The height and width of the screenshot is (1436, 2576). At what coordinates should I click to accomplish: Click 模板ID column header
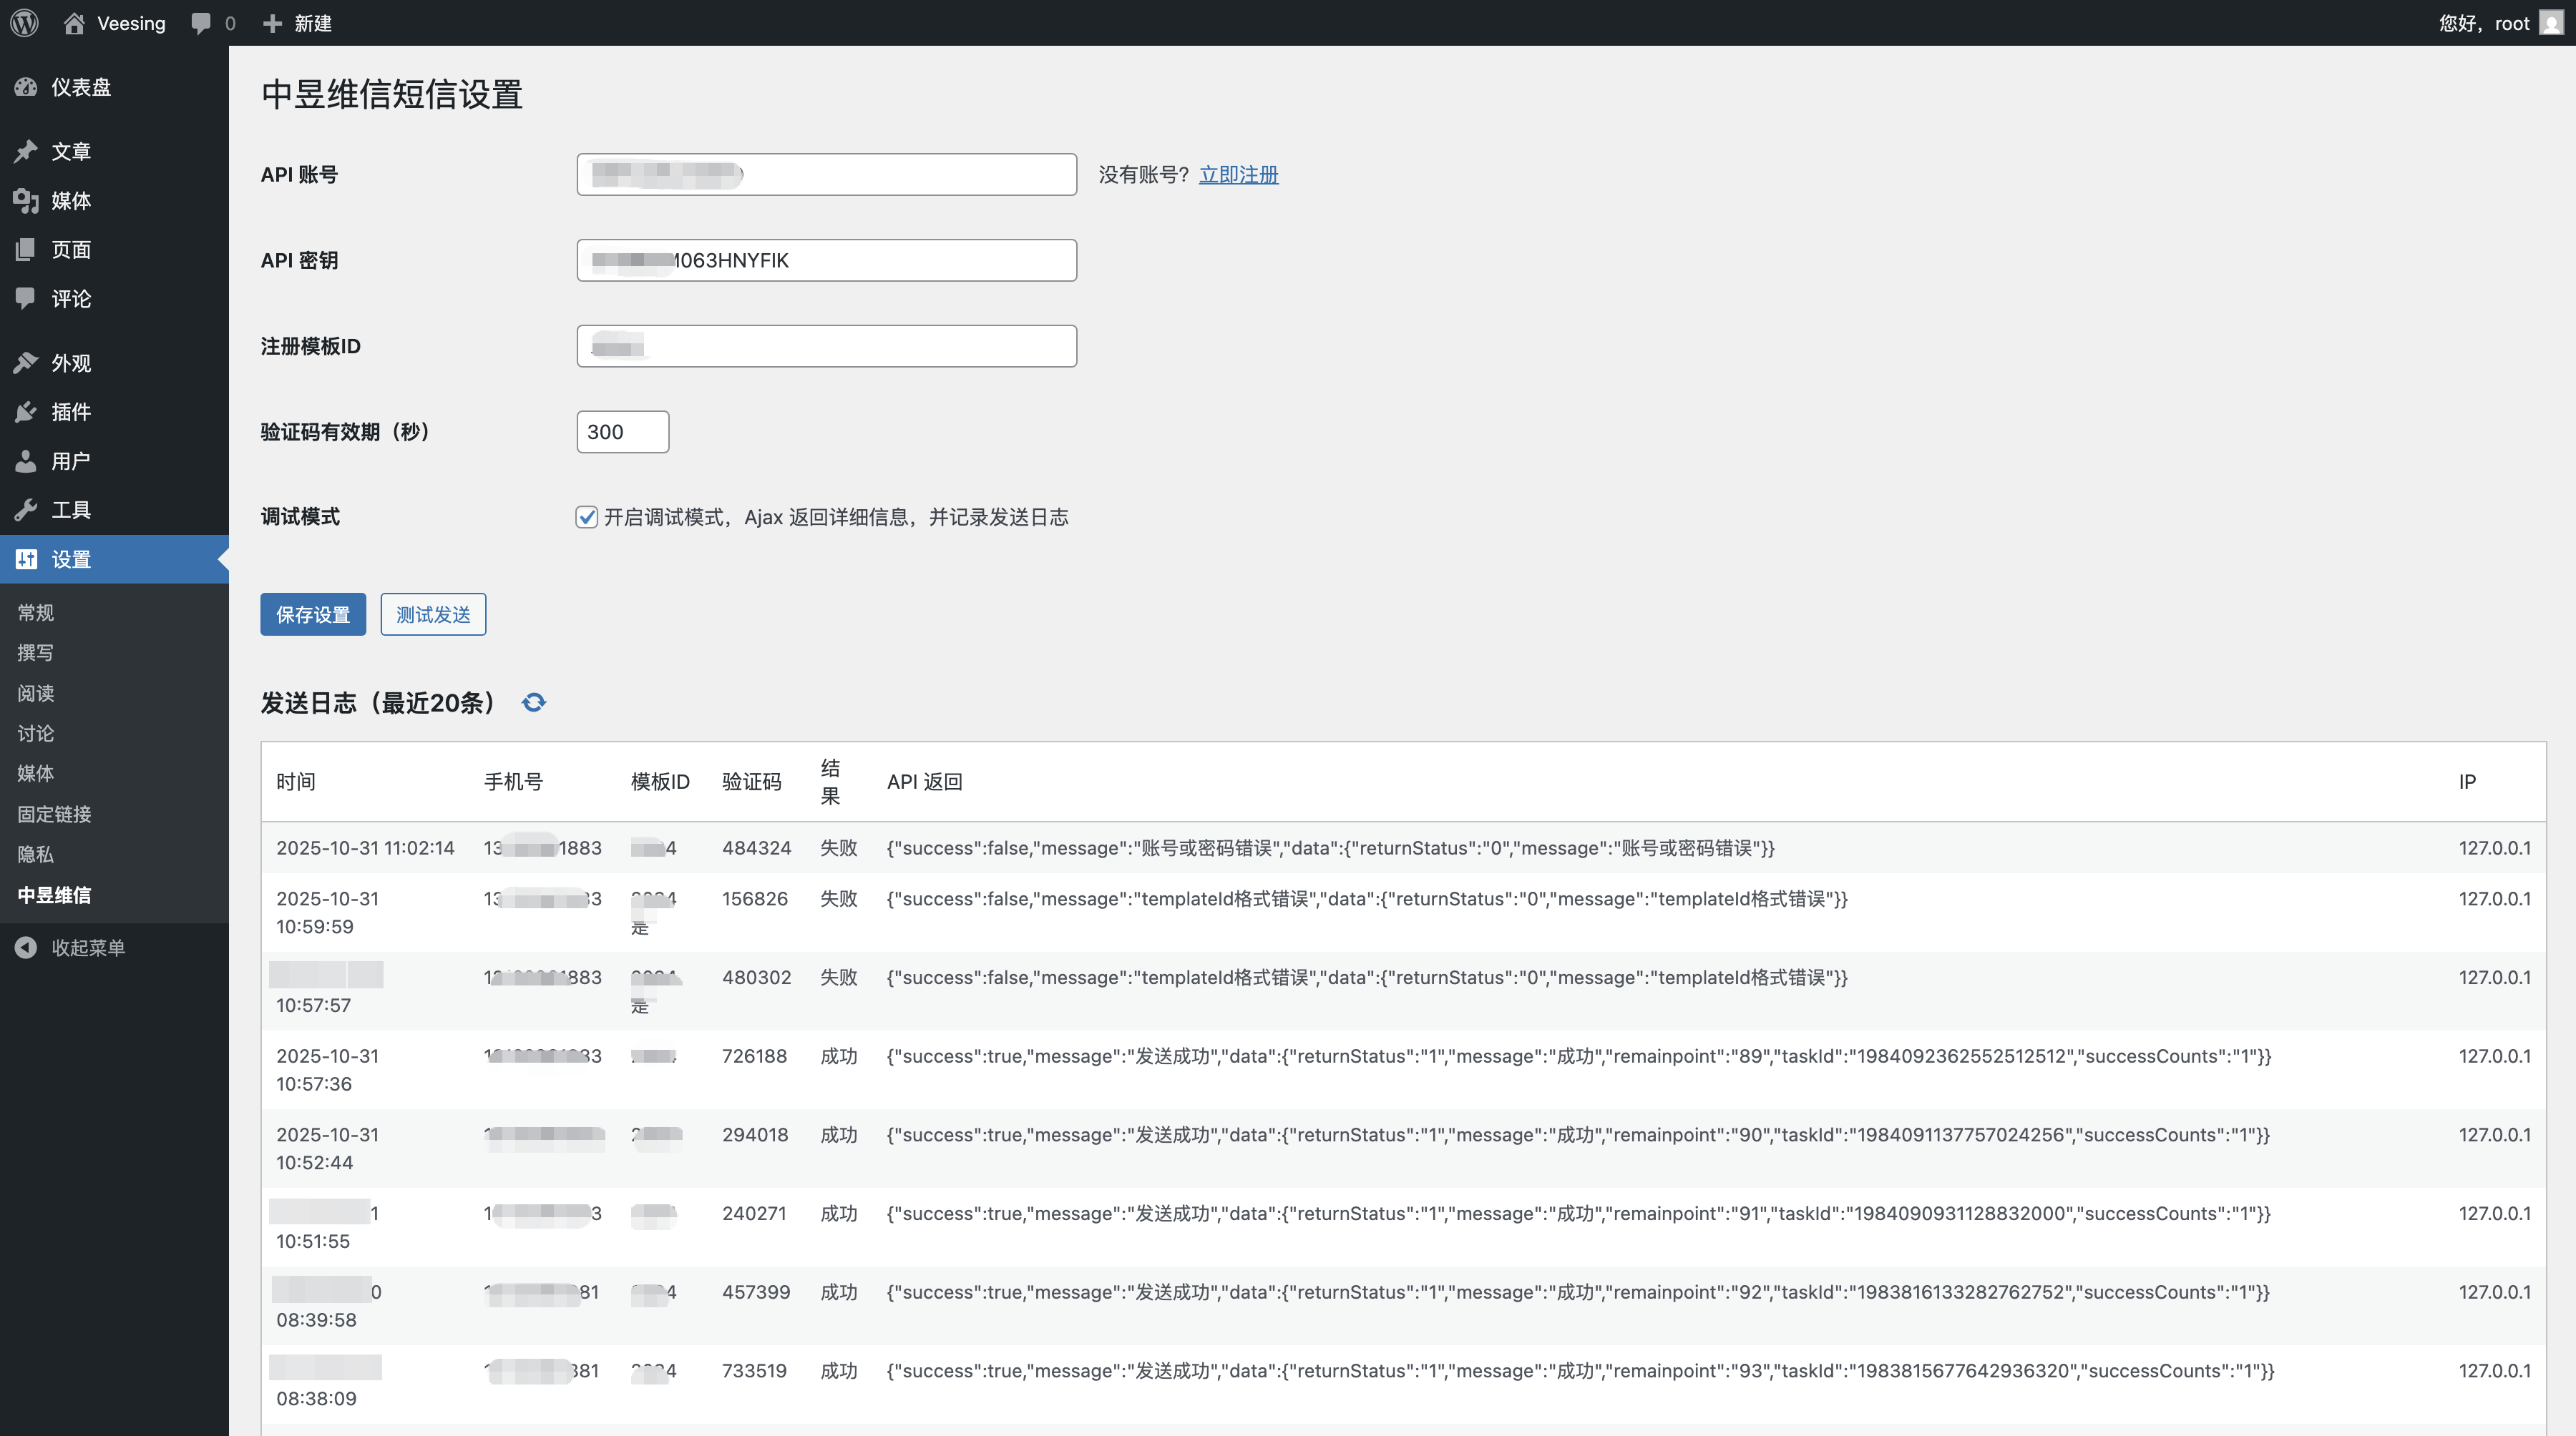click(x=660, y=782)
